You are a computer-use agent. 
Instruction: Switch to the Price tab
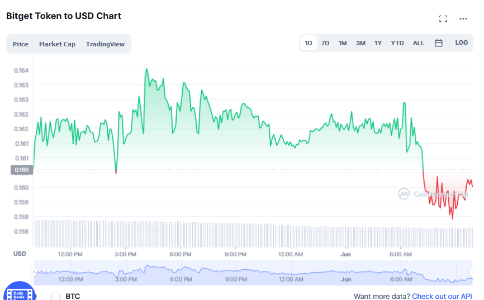click(20, 44)
